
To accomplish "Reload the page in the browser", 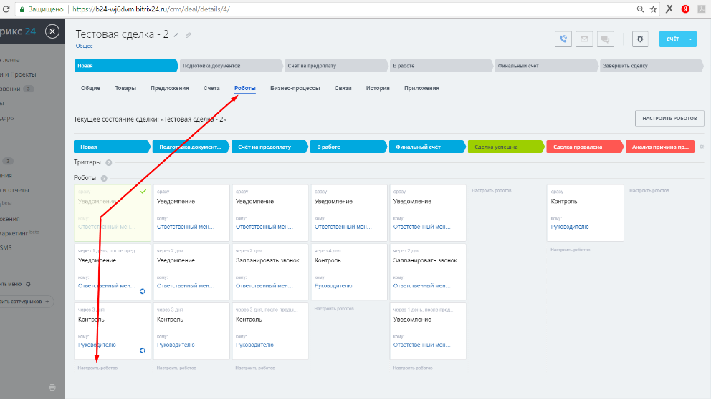I will pos(6,9).
